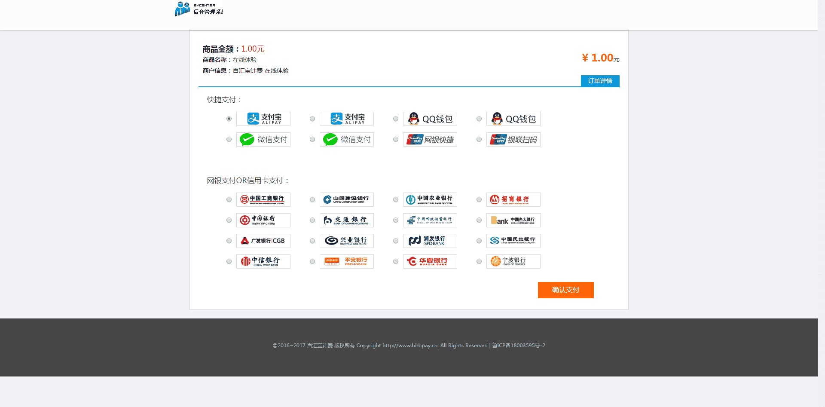
Task: Select the 平安银行 radio button
Action: click(312, 261)
